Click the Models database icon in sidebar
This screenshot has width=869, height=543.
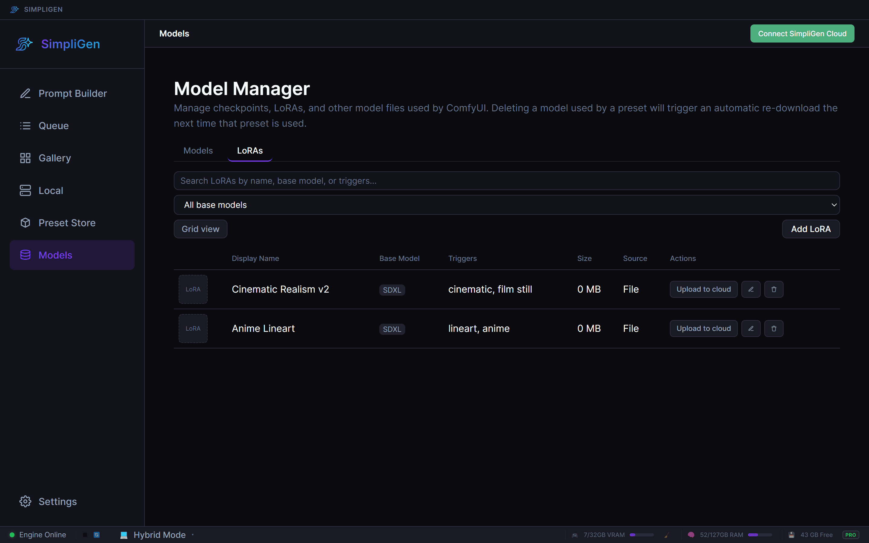(x=25, y=255)
